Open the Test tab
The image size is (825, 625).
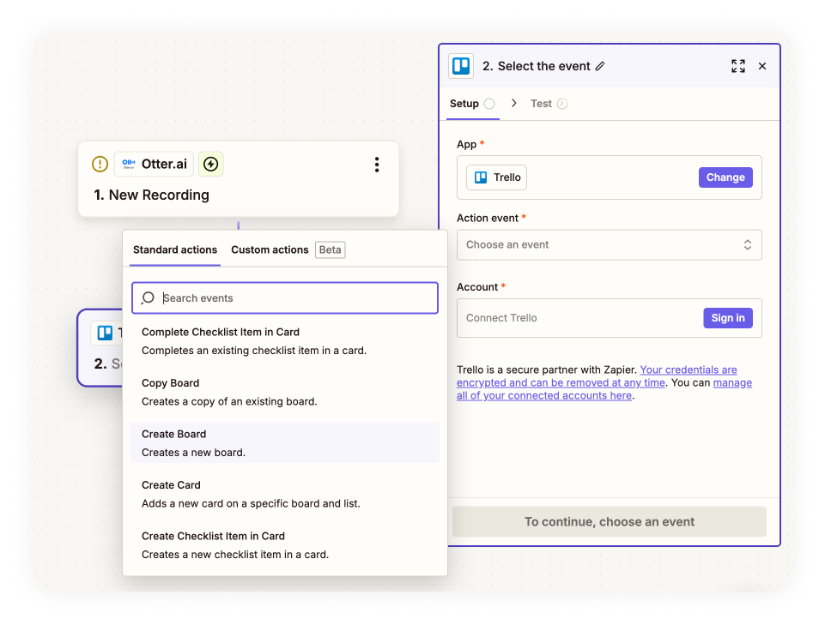(x=541, y=104)
